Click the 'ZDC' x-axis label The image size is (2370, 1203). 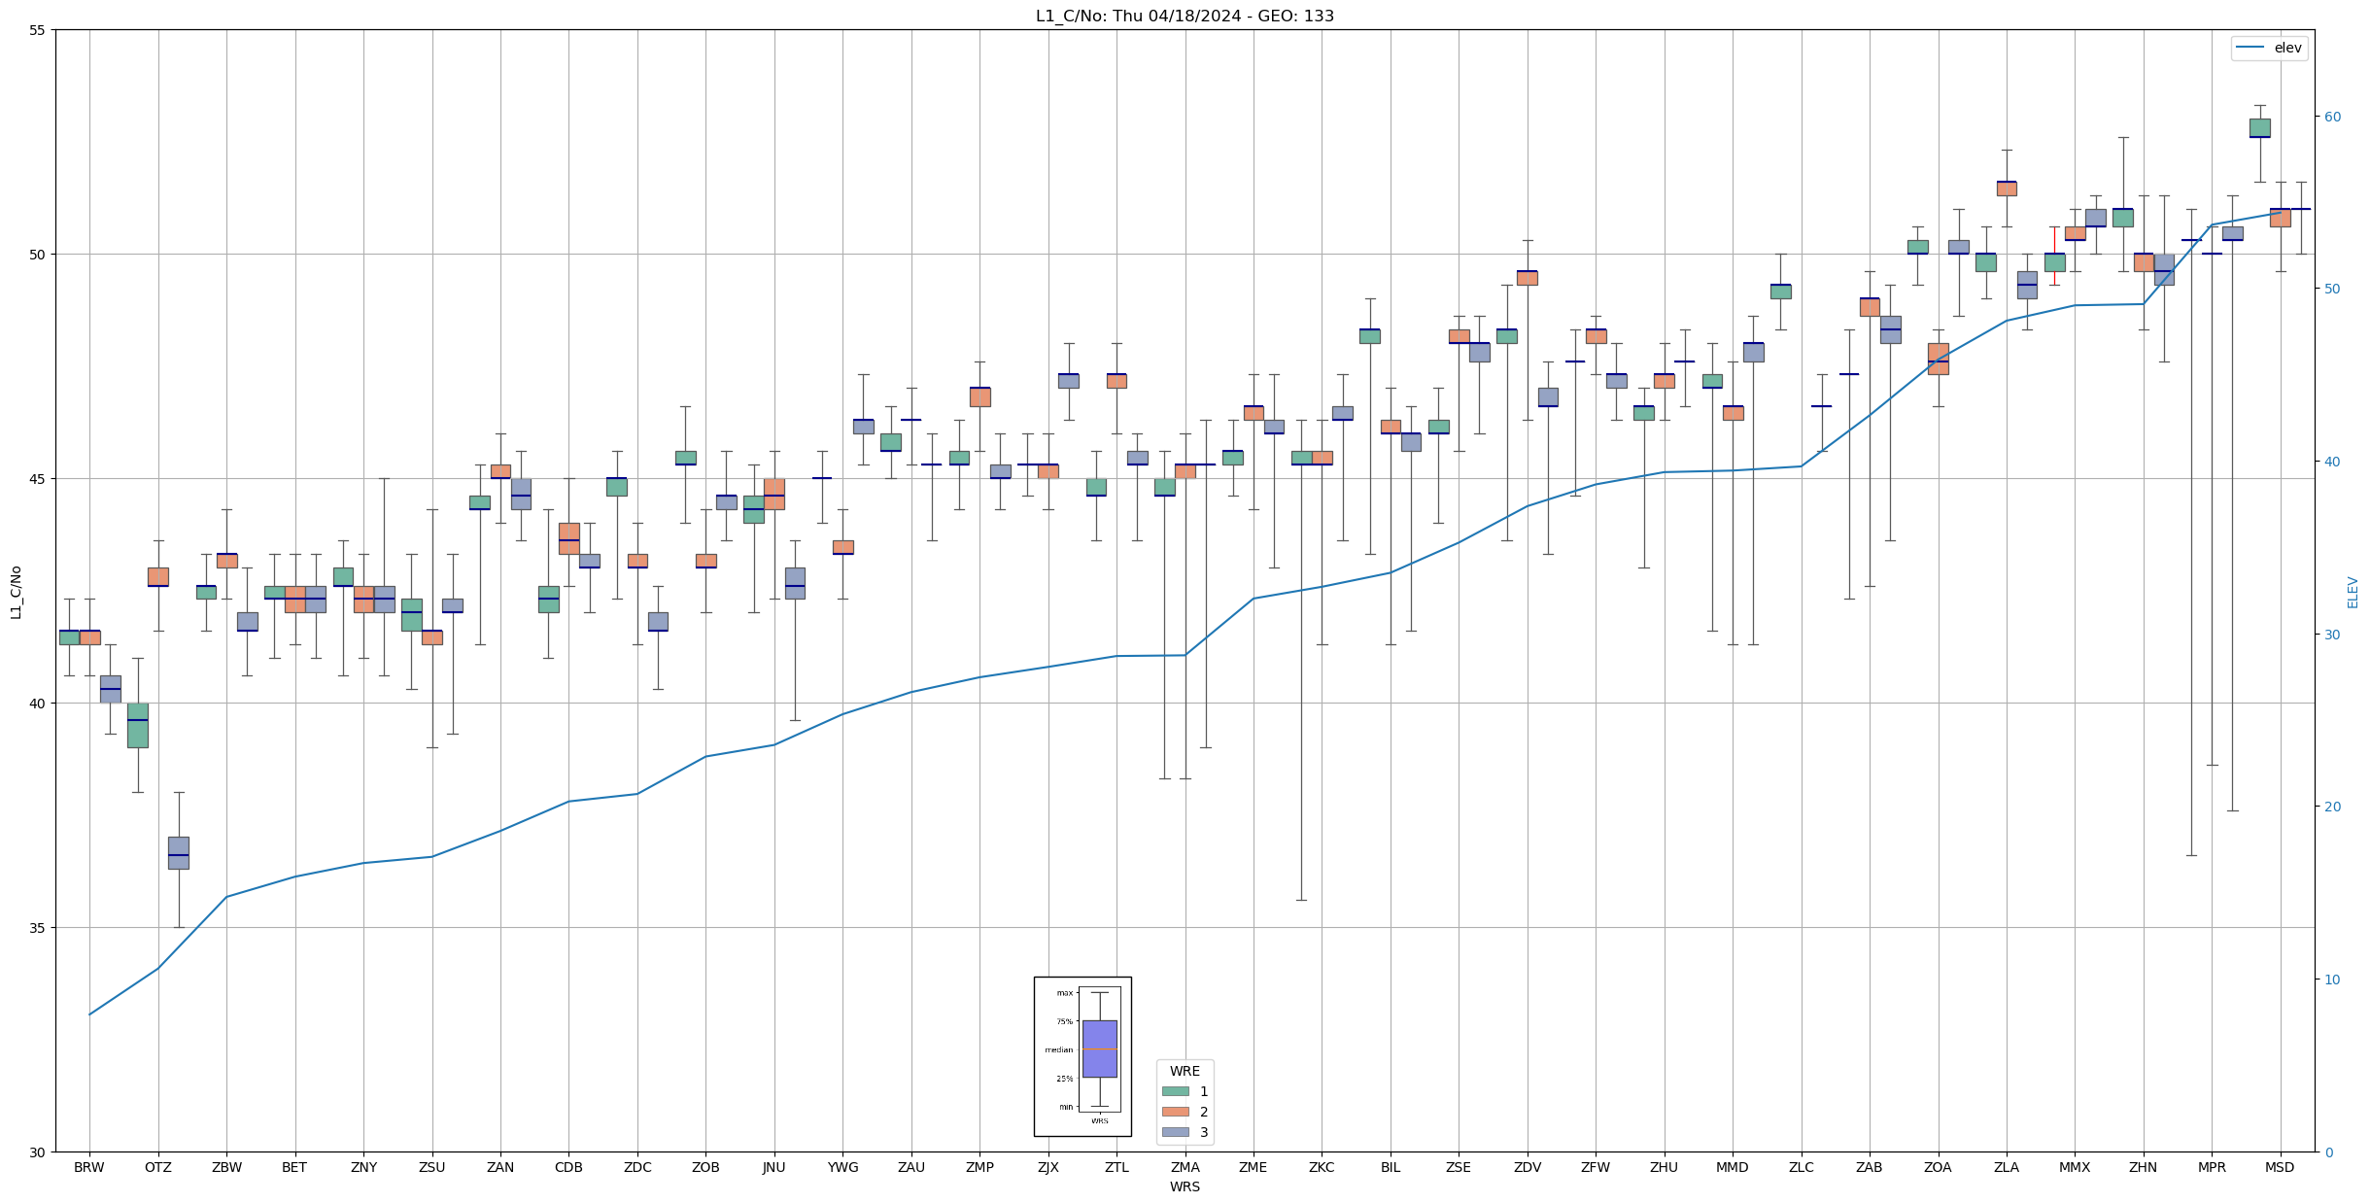click(x=637, y=1167)
